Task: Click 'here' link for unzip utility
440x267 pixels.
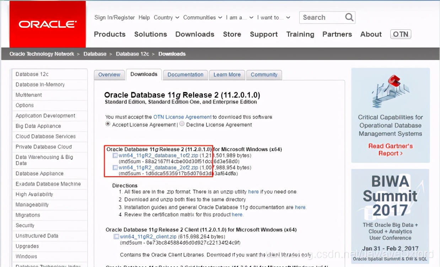Action: 253,192
